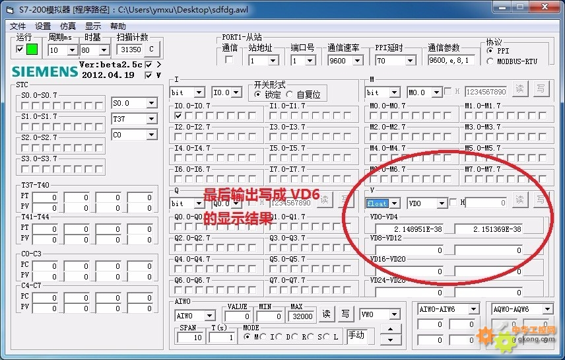Select the MODBUS-RTU protocol radio button
The width and height of the screenshot is (565, 360).
(x=490, y=61)
